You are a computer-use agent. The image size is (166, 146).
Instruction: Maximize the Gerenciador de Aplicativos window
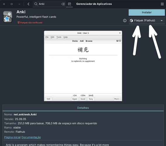(12, 4)
